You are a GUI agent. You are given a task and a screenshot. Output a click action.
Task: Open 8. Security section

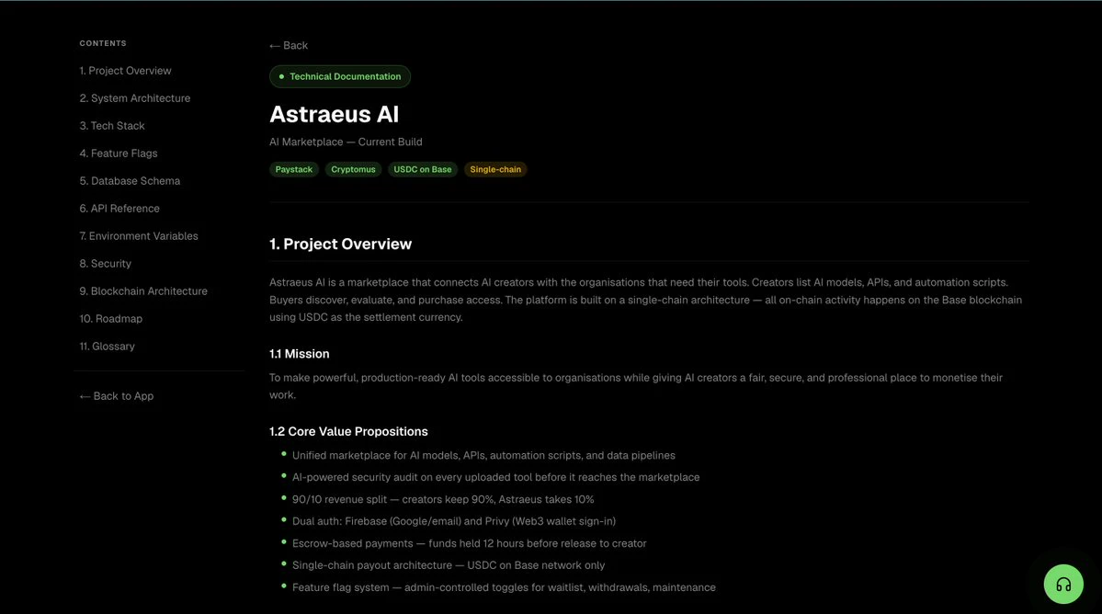(106, 264)
